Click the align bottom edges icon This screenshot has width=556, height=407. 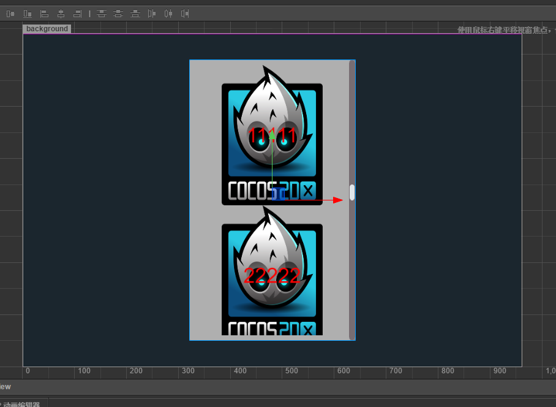coord(28,14)
